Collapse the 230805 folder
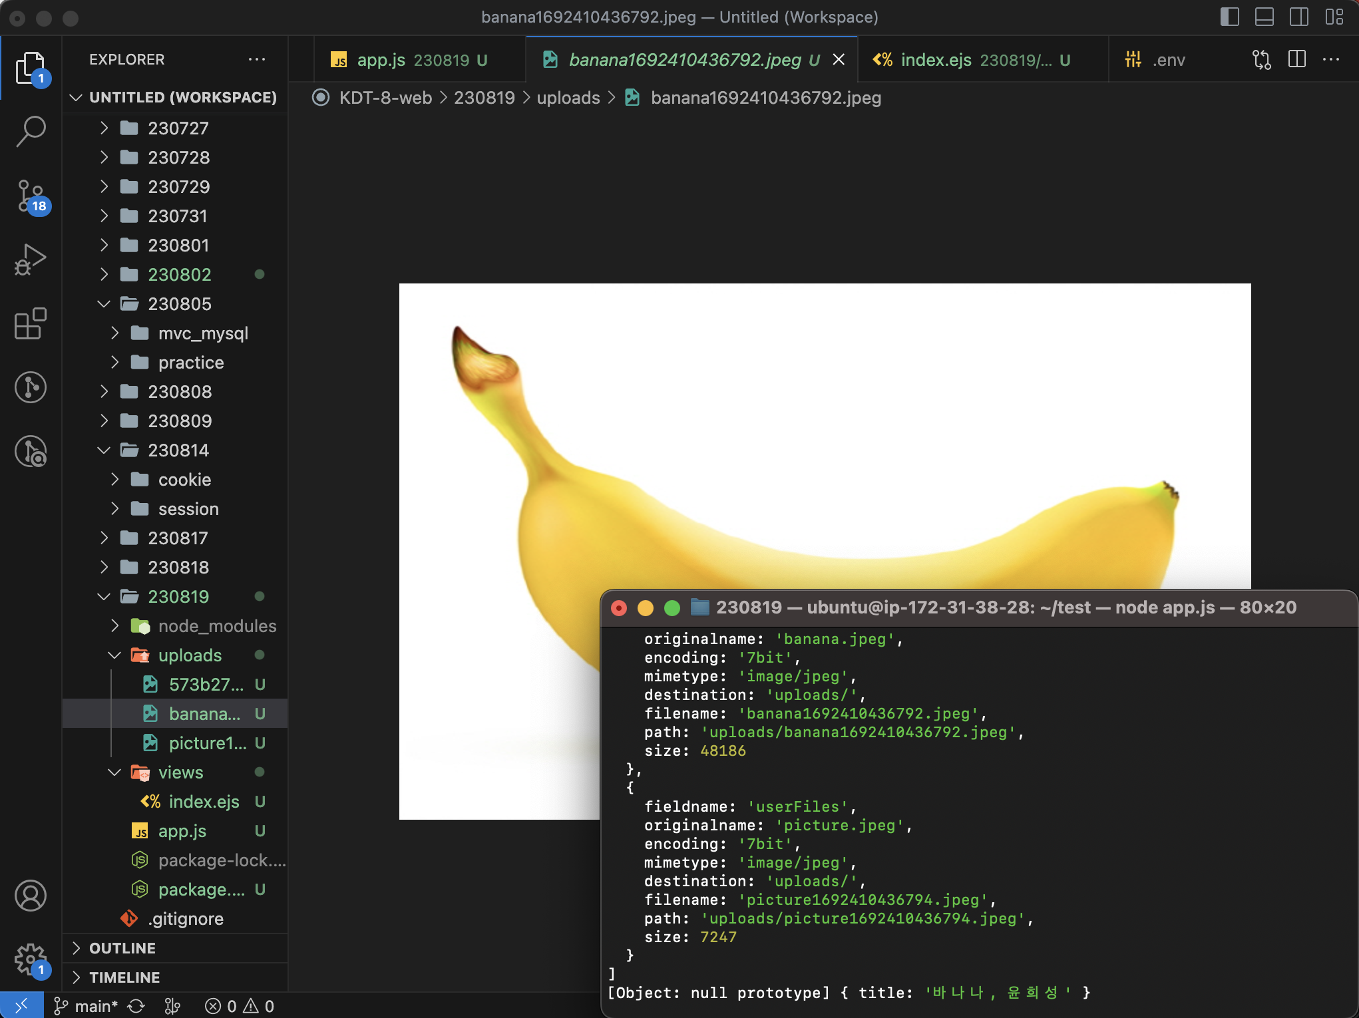Screen dimensions: 1359x1018 point(175,303)
